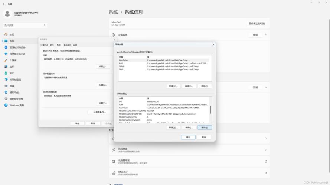Close the 系统属性 dialog with X
Viewport: 330px width, 185px height.
tap(114, 40)
